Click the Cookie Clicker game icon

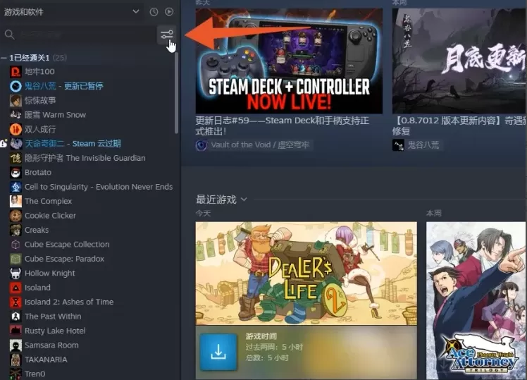tap(15, 216)
